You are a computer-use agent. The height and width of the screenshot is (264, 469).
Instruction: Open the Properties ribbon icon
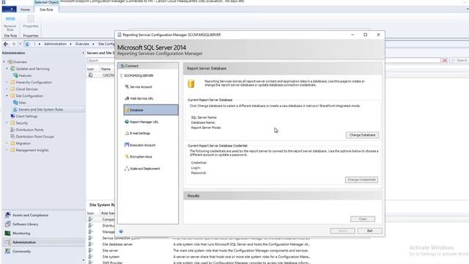(31, 22)
